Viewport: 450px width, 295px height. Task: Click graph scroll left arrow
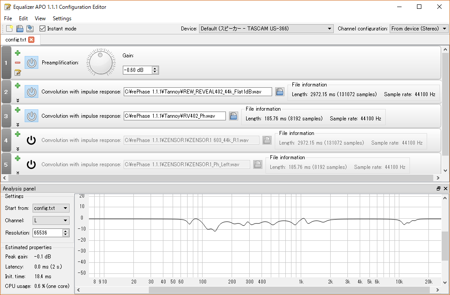pos(78,290)
